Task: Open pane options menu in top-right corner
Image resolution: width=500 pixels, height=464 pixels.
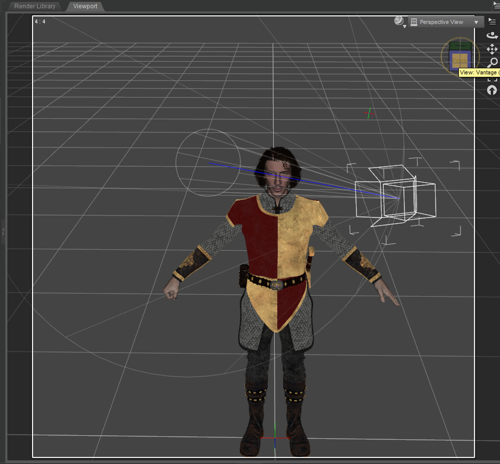Action: click(x=496, y=5)
